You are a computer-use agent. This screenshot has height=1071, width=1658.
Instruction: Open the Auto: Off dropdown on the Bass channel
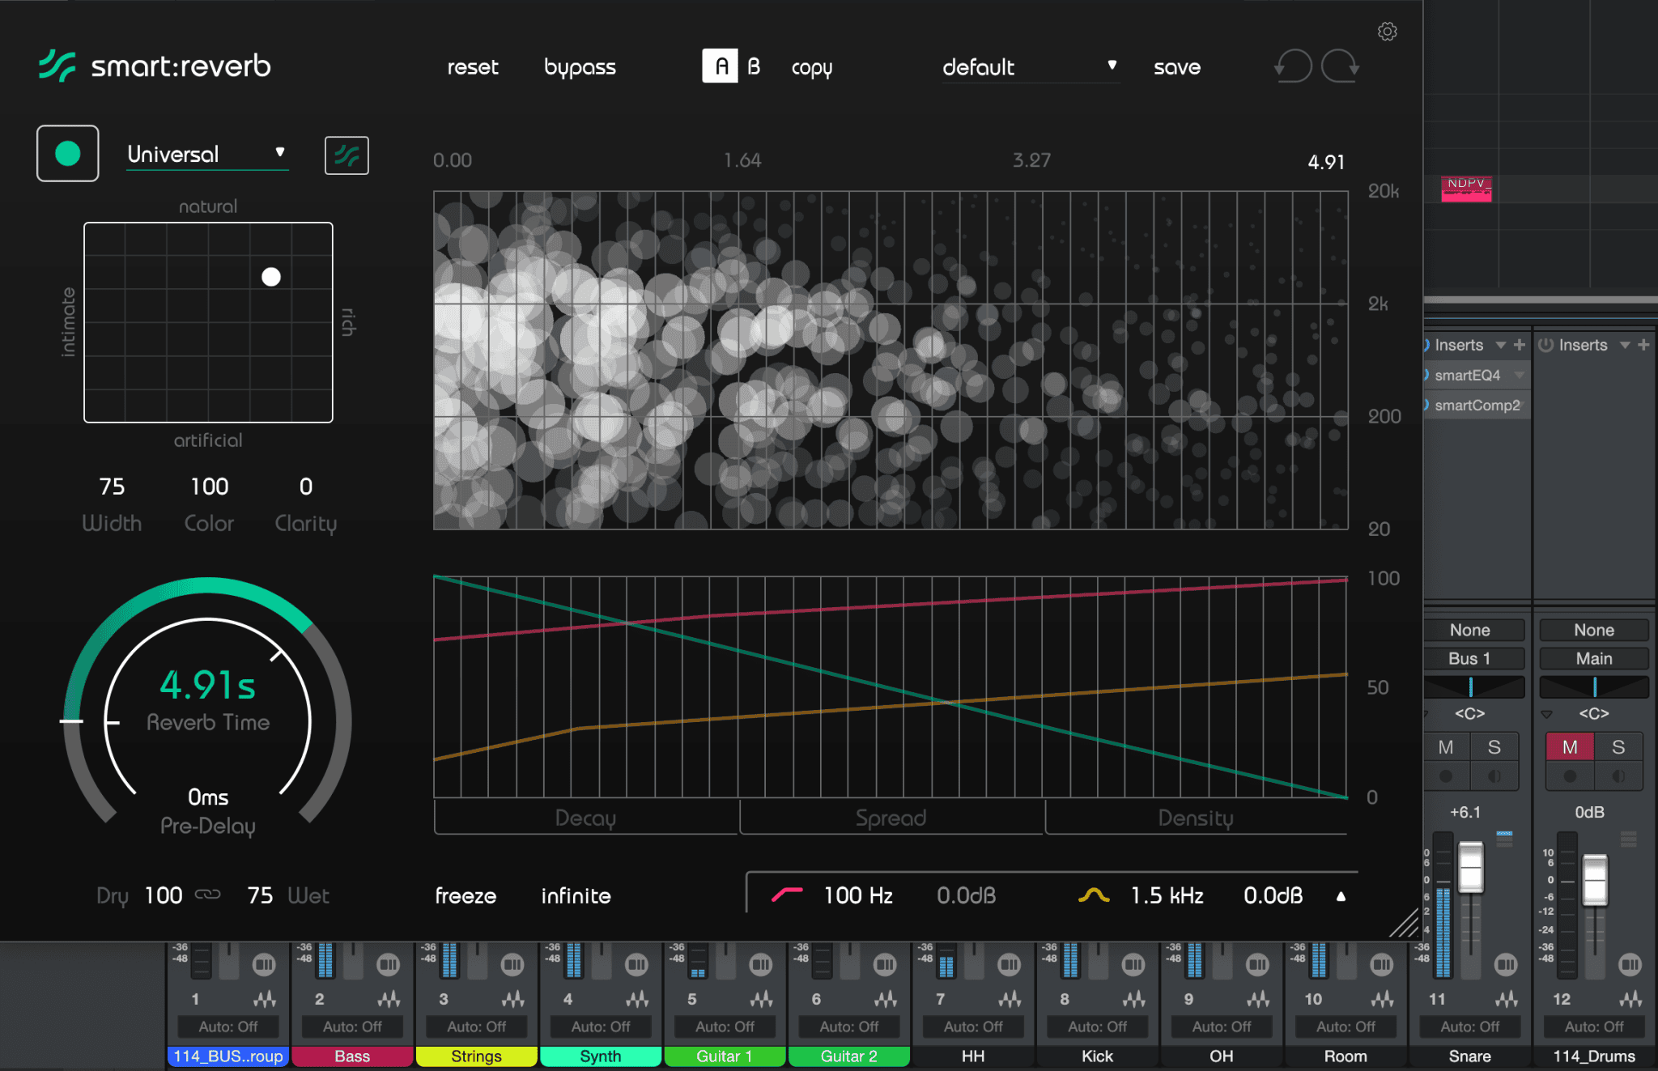tap(352, 1026)
